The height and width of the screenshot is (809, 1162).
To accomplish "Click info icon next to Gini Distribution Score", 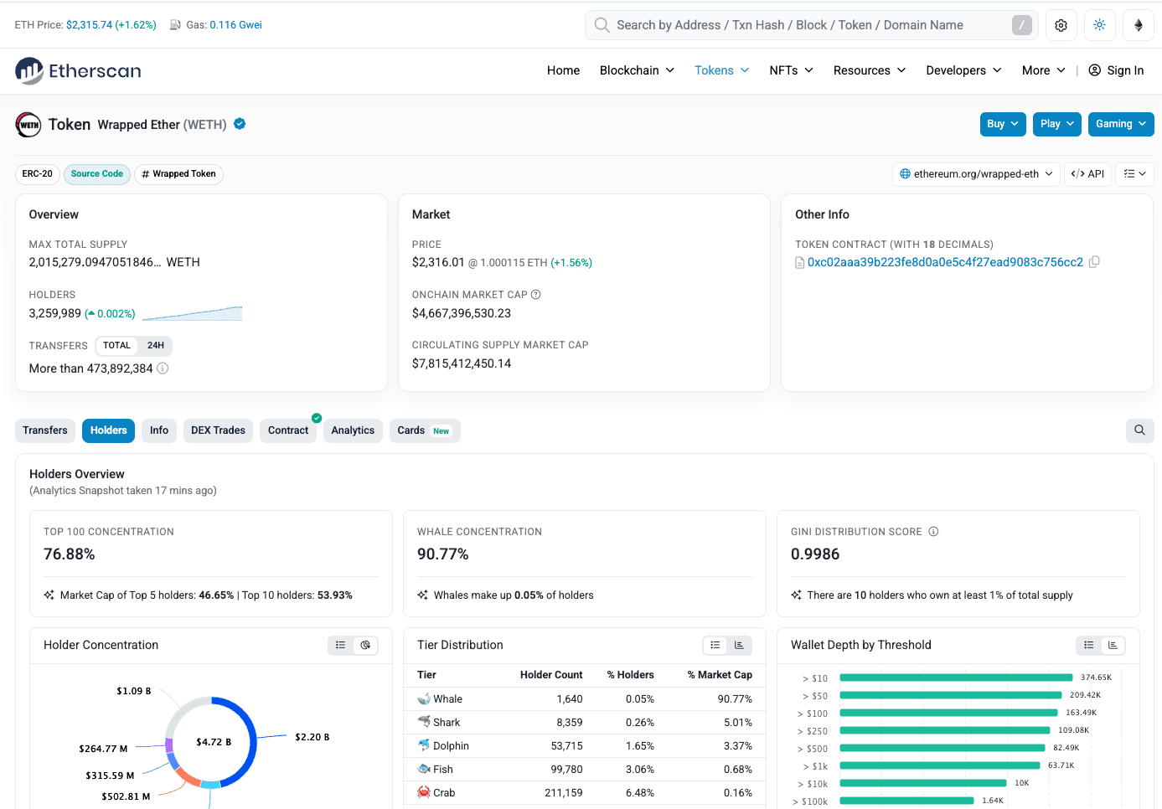I will [933, 532].
